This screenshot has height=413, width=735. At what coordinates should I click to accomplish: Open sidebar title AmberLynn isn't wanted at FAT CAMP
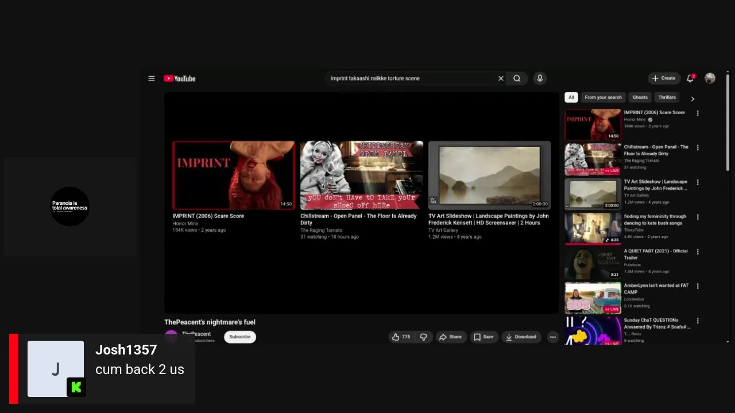coord(656,289)
